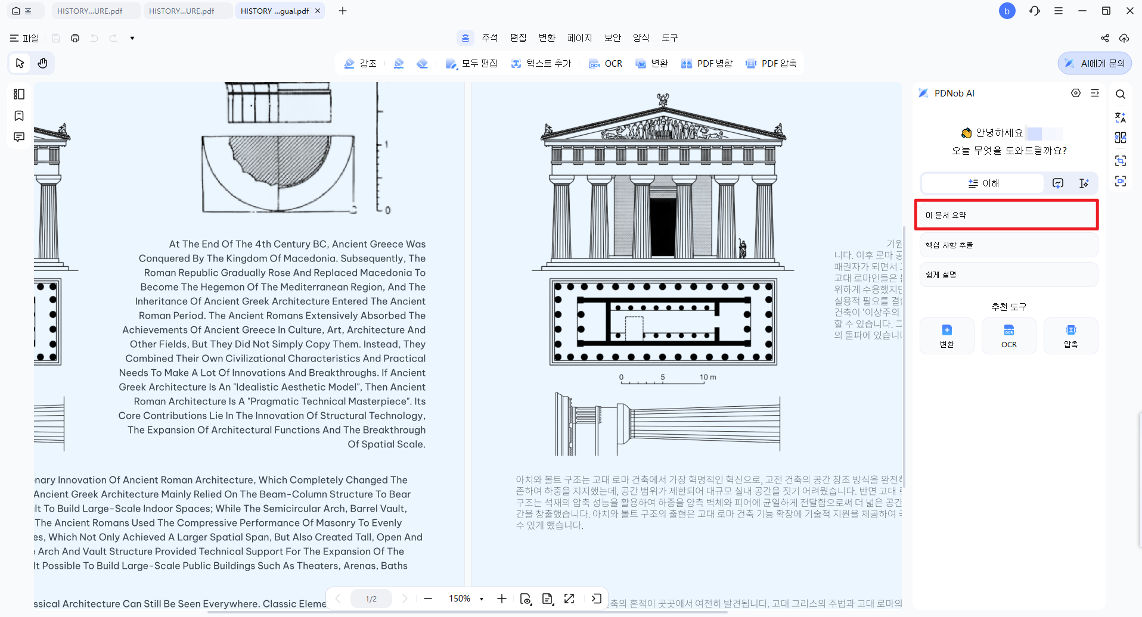Switch to first HISTORY...URE.pdf document tab
This screenshot has height=617, width=1142.
[x=96, y=11]
